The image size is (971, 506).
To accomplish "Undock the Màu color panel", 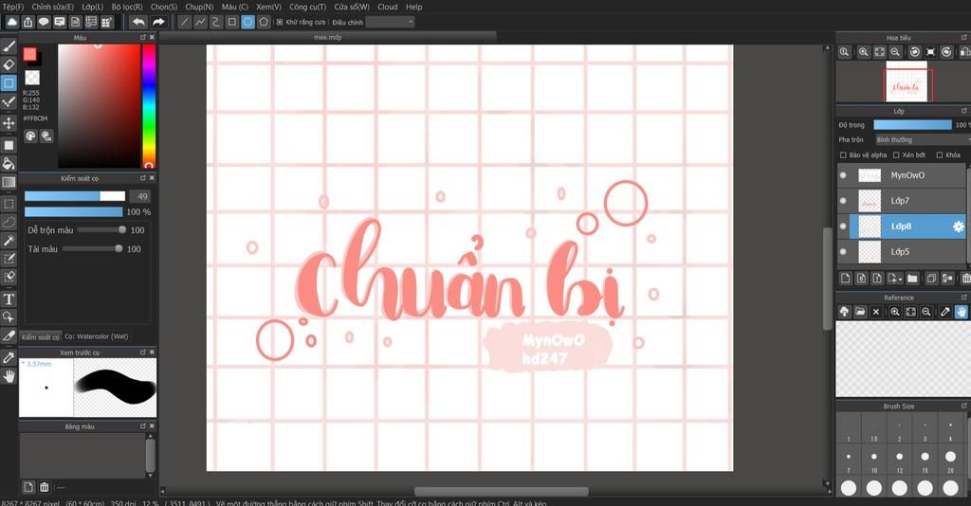I will (143, 38).
